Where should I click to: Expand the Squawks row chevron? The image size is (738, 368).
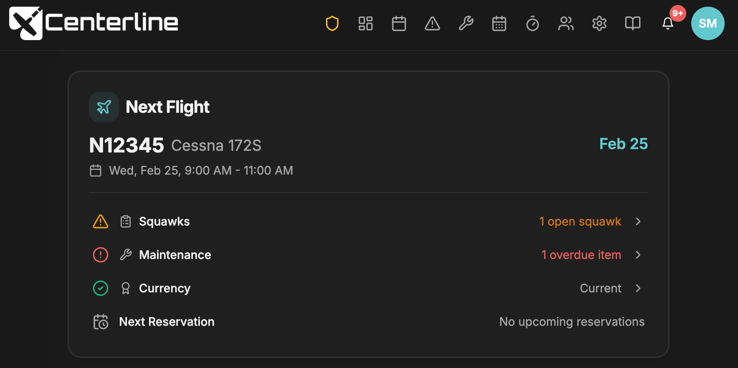tap(638, 221)
